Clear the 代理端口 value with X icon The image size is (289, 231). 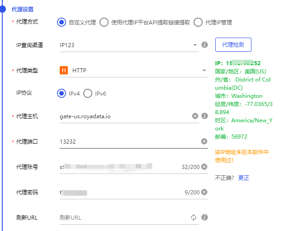coord(204,141)
